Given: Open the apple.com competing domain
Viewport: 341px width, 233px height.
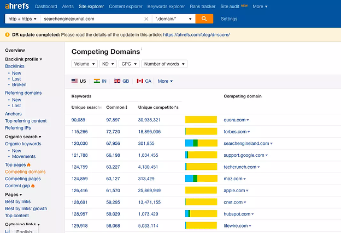Looking at the screenshot, I should pos(234,191).
